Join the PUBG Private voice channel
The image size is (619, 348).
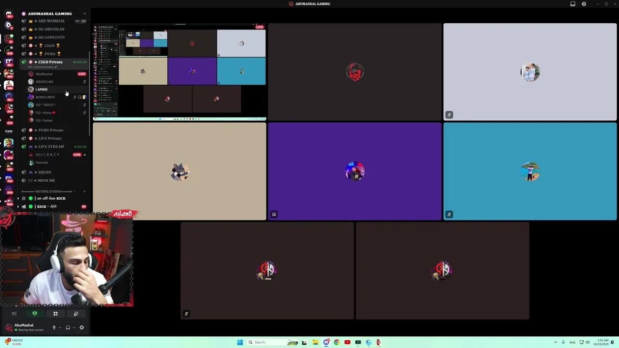pyautogui.click(x=54, y=130)
